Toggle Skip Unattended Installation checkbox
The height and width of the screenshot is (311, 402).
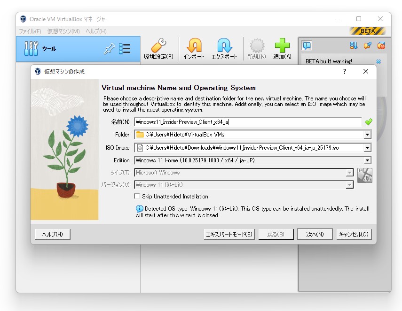click(x=137, y=196)
